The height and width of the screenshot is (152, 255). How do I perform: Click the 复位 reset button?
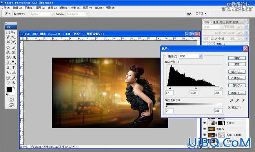coord(237,64)
